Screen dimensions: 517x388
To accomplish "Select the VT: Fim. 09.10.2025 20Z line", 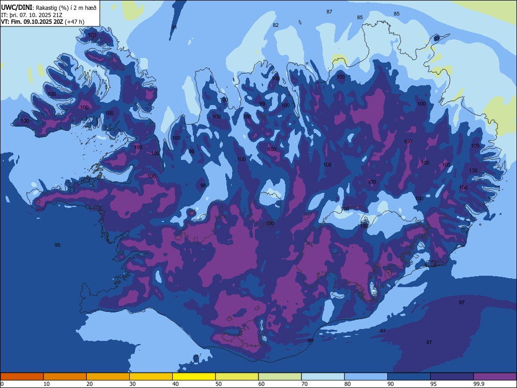I will (33, 22).
